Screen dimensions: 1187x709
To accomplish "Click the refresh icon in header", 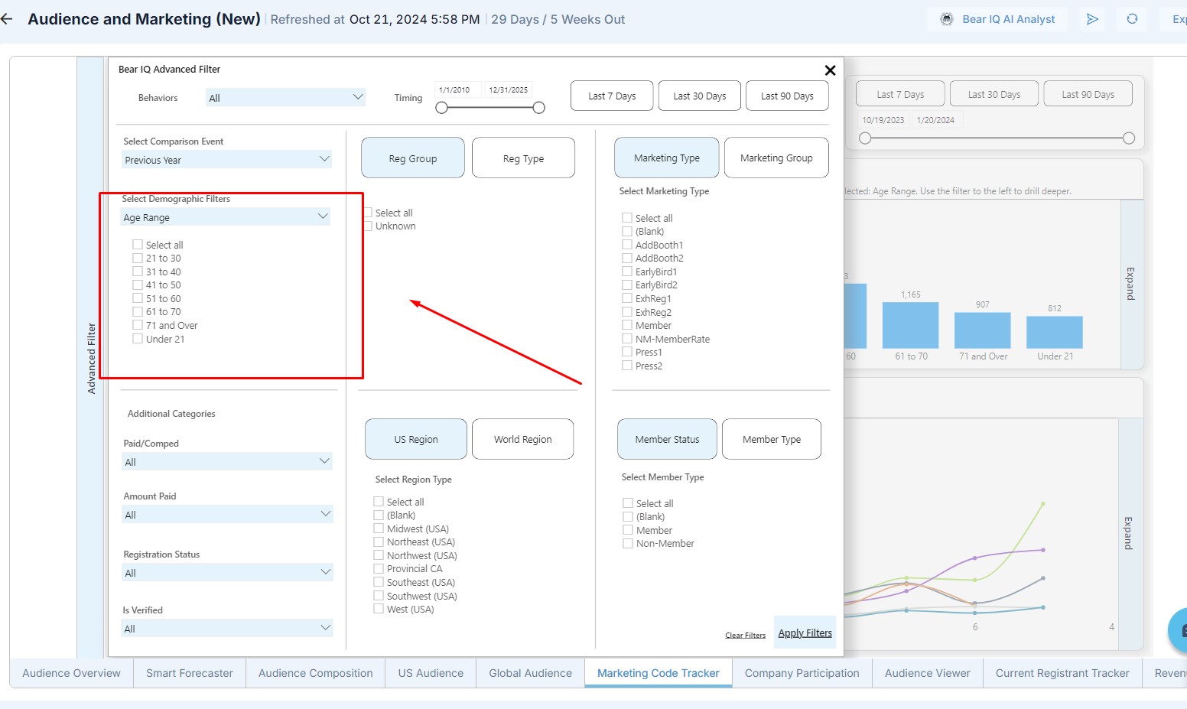I will coord(1132,19).
